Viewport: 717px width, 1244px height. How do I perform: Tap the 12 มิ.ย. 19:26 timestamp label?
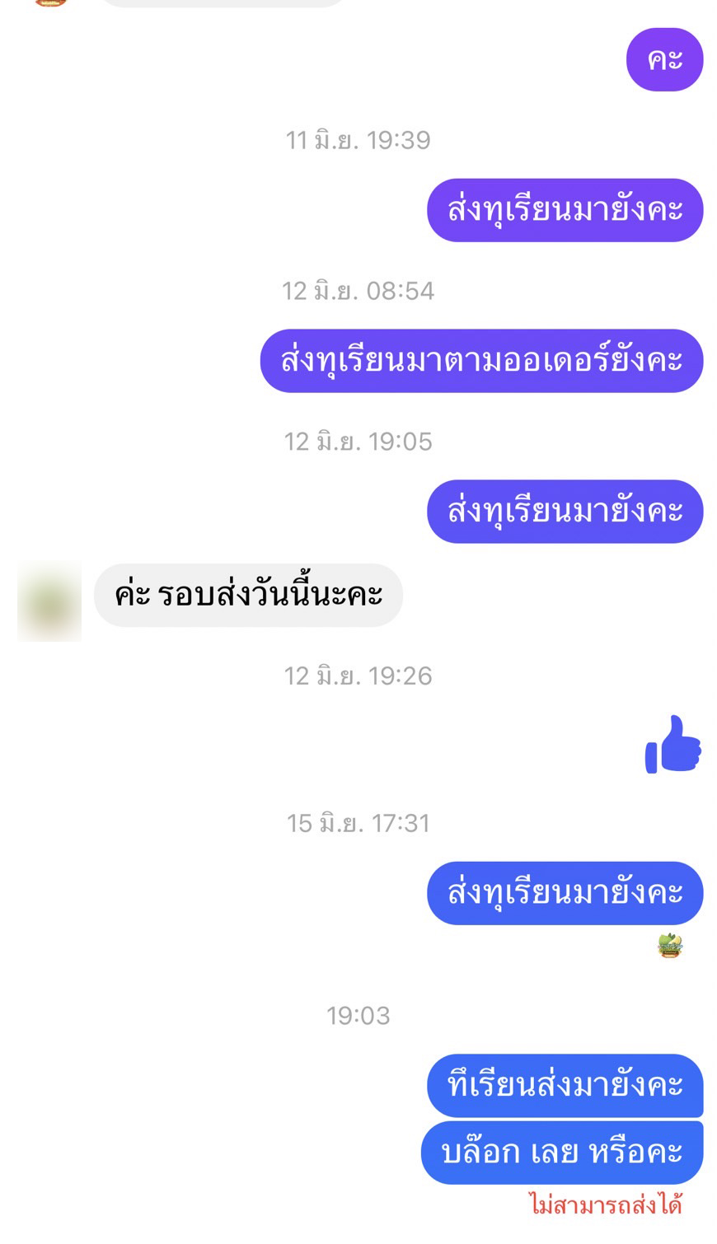[358, 676]
